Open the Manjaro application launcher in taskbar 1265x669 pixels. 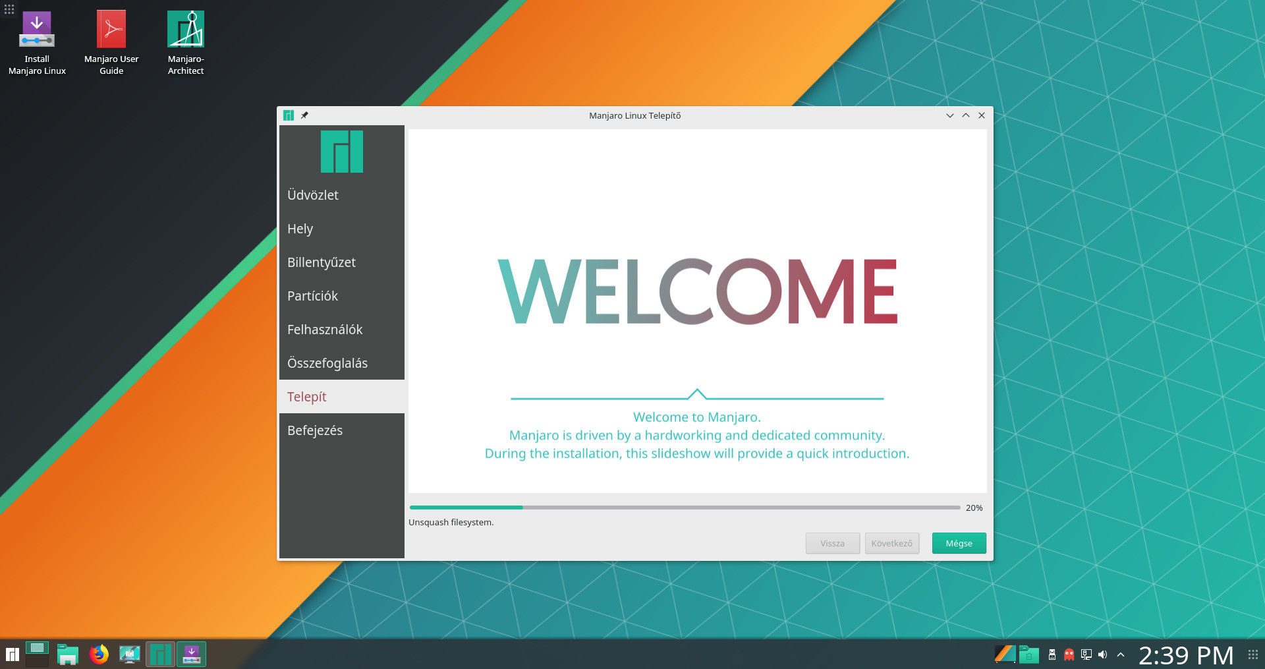[12, 654]
